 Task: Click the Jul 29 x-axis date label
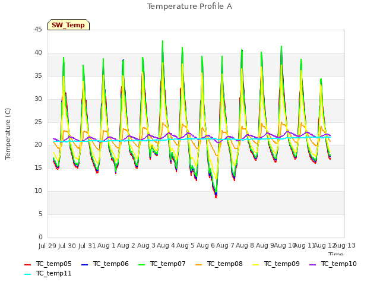47,246
